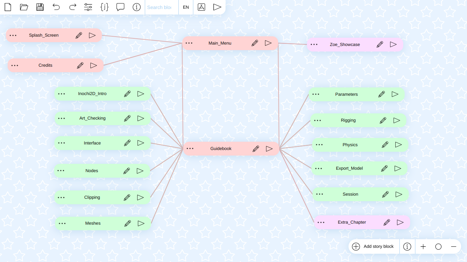Open a project with the folder icon
Viewport: 467px width, 262px height.
(24, 7)
